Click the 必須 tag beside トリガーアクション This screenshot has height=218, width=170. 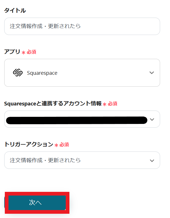64,145
